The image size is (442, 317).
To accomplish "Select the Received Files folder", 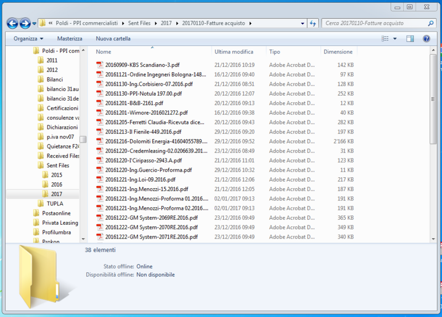I will tap(63, 156).
